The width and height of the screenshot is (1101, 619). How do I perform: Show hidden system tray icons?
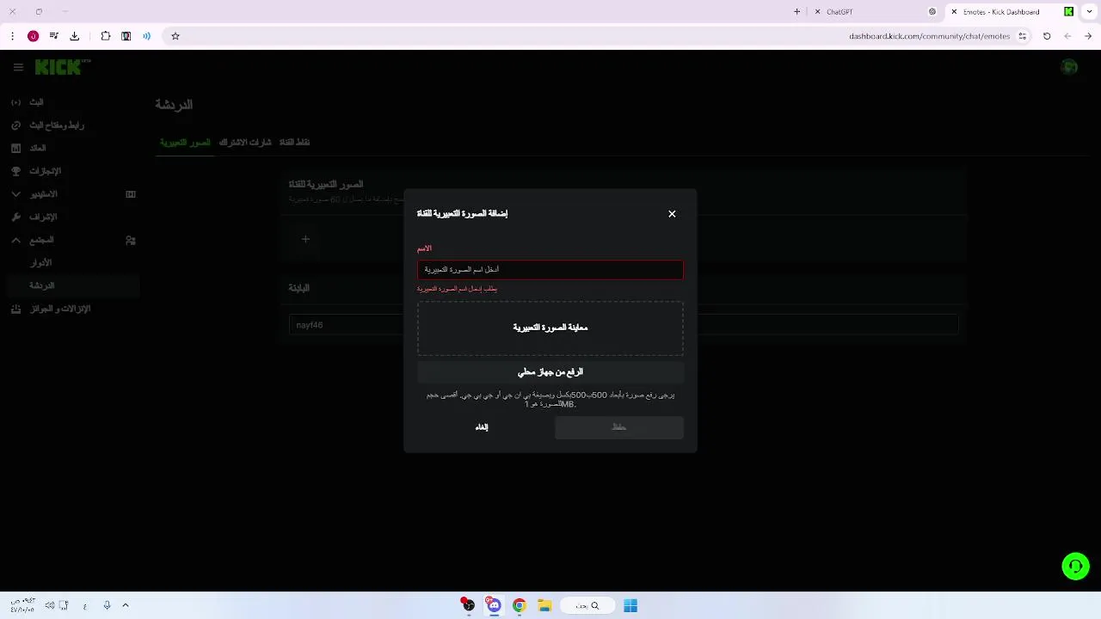[x=126, y=605]
